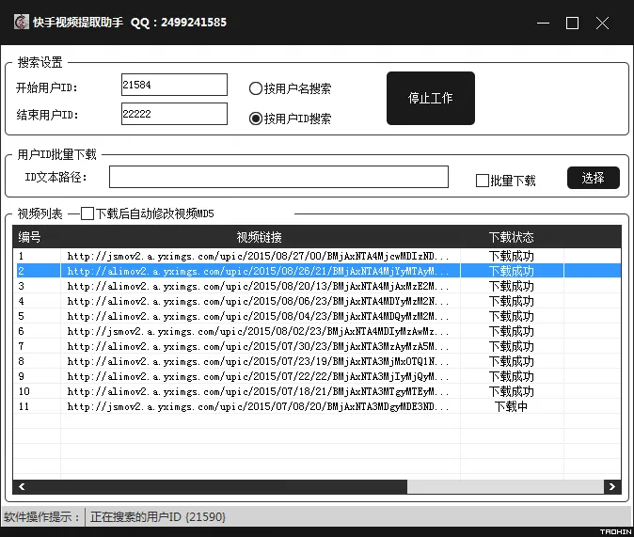
Task: Click the app logo icon in title bar
Action: (21, 23)
